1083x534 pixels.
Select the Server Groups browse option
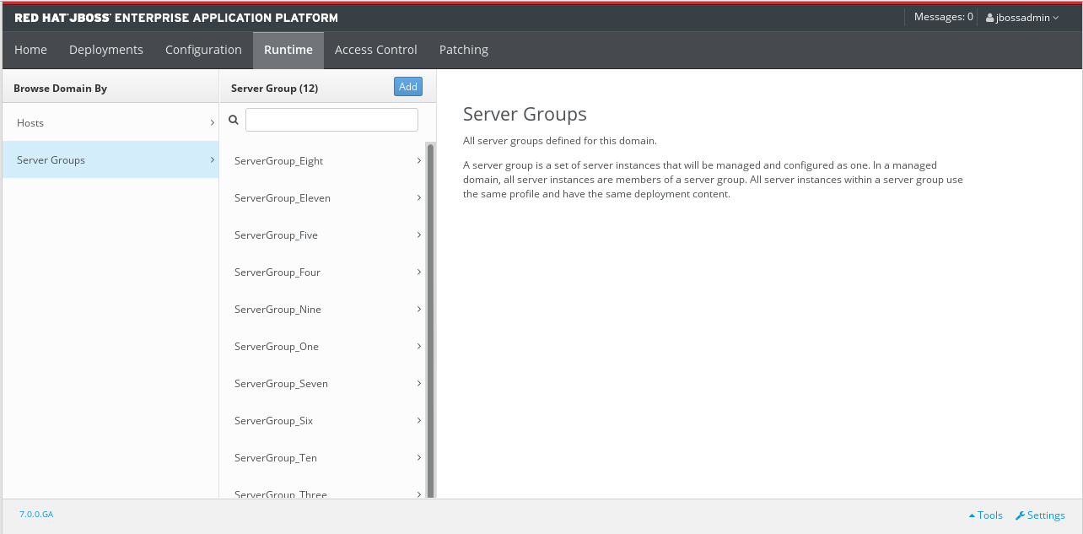[x=51, y=160]
